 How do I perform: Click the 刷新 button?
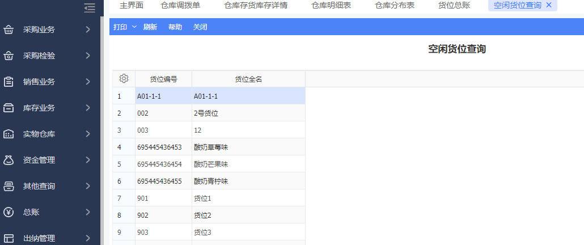pos(150,27)
